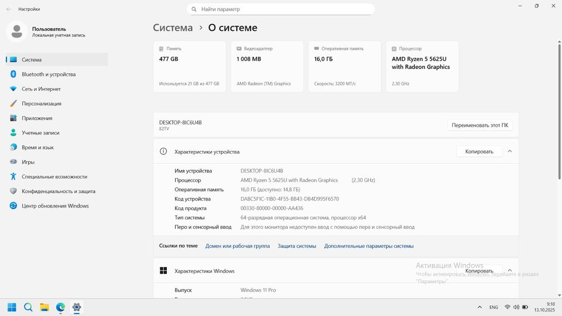
Task: Go to Приложения settings page
Action: 37,118
